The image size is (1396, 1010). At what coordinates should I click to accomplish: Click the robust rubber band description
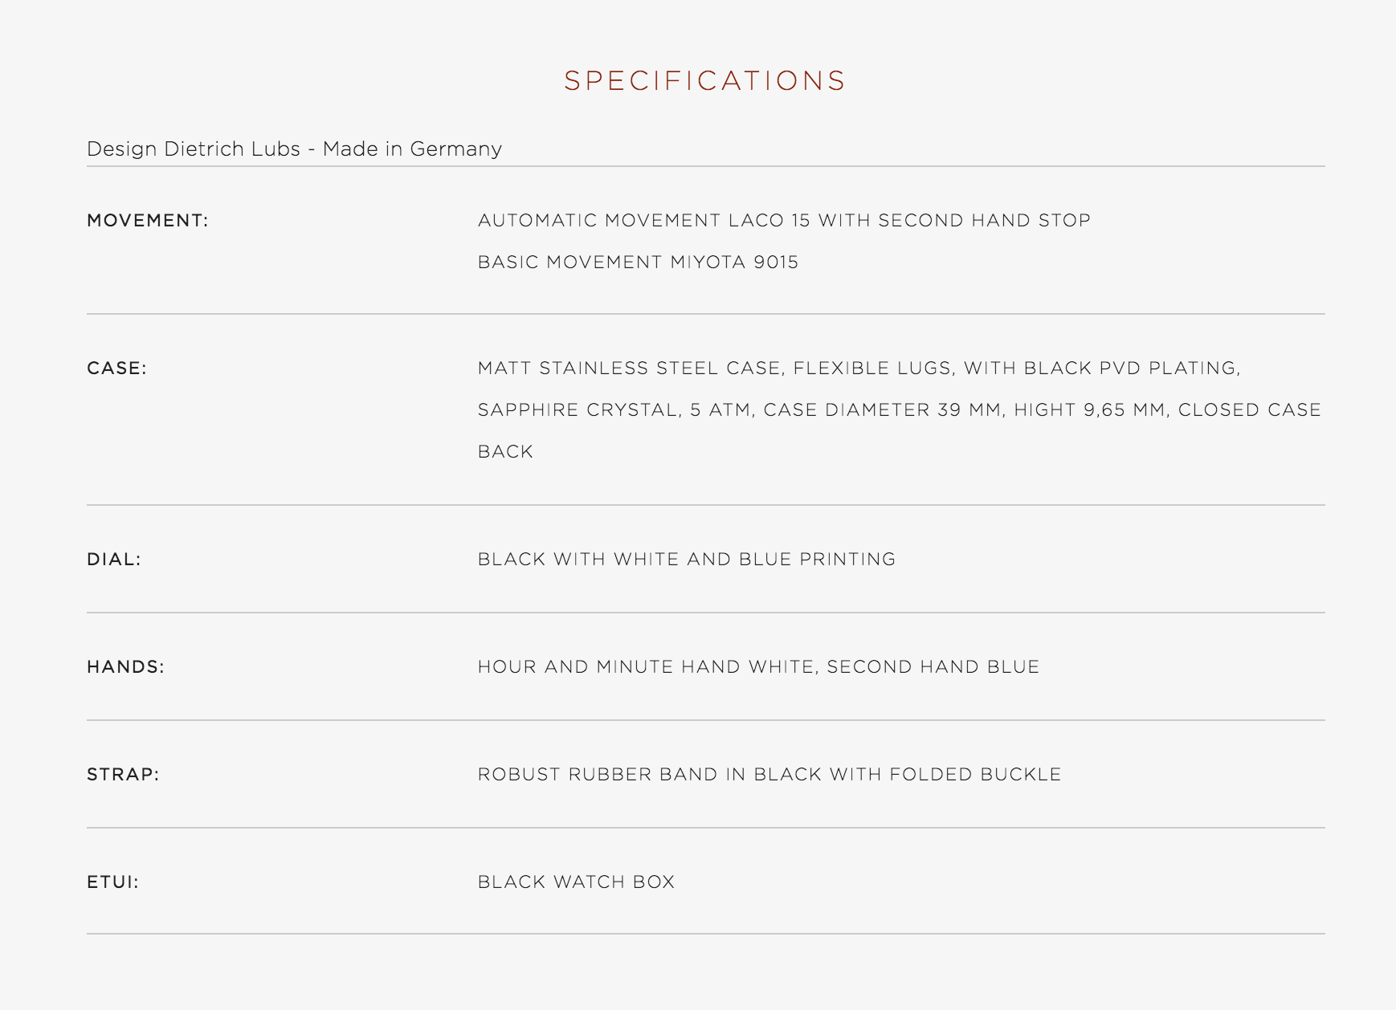(x=769, y=774)
